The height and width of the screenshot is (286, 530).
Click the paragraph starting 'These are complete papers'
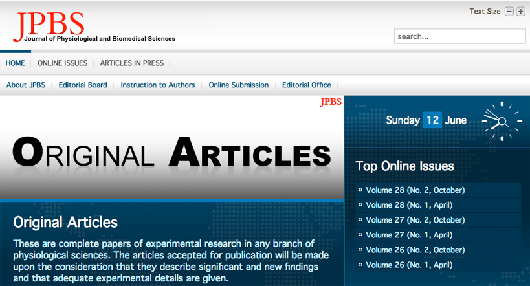(x=171, y=261)
